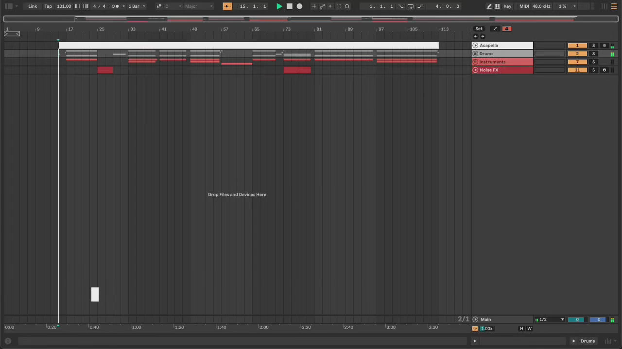
Task: Open the Main output 1/2 dropdown
Action: (x=550, y=319)
